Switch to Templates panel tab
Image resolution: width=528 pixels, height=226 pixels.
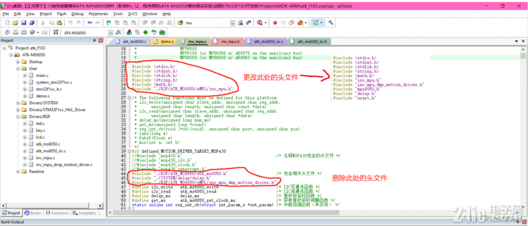[x=84, y=213]
